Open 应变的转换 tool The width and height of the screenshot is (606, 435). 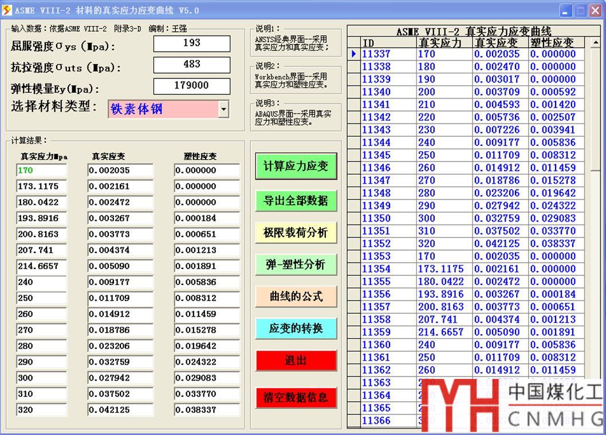(x=296, y=329)
